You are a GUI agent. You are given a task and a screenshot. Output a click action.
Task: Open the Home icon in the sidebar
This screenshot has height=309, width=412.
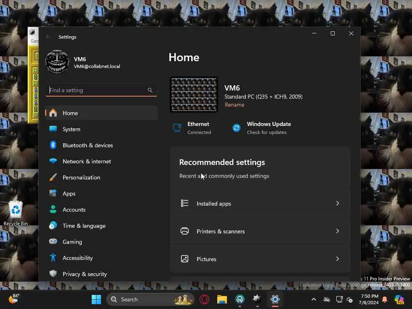point(53,113)
